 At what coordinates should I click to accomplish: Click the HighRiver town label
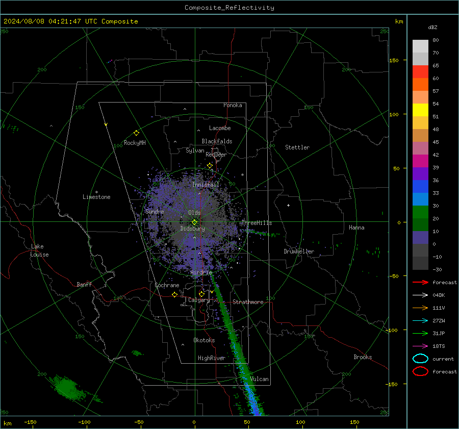(x=212, y=358)
